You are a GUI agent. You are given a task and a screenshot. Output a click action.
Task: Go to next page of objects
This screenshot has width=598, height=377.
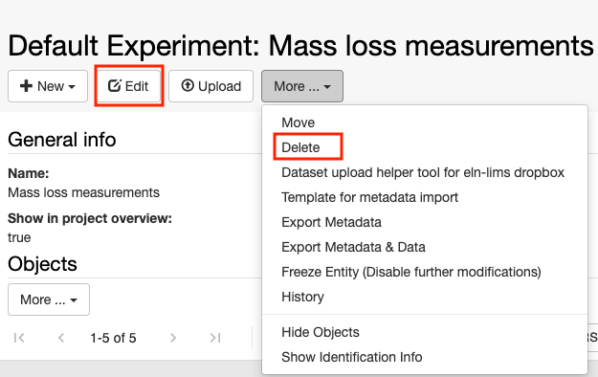click(173, 338)
